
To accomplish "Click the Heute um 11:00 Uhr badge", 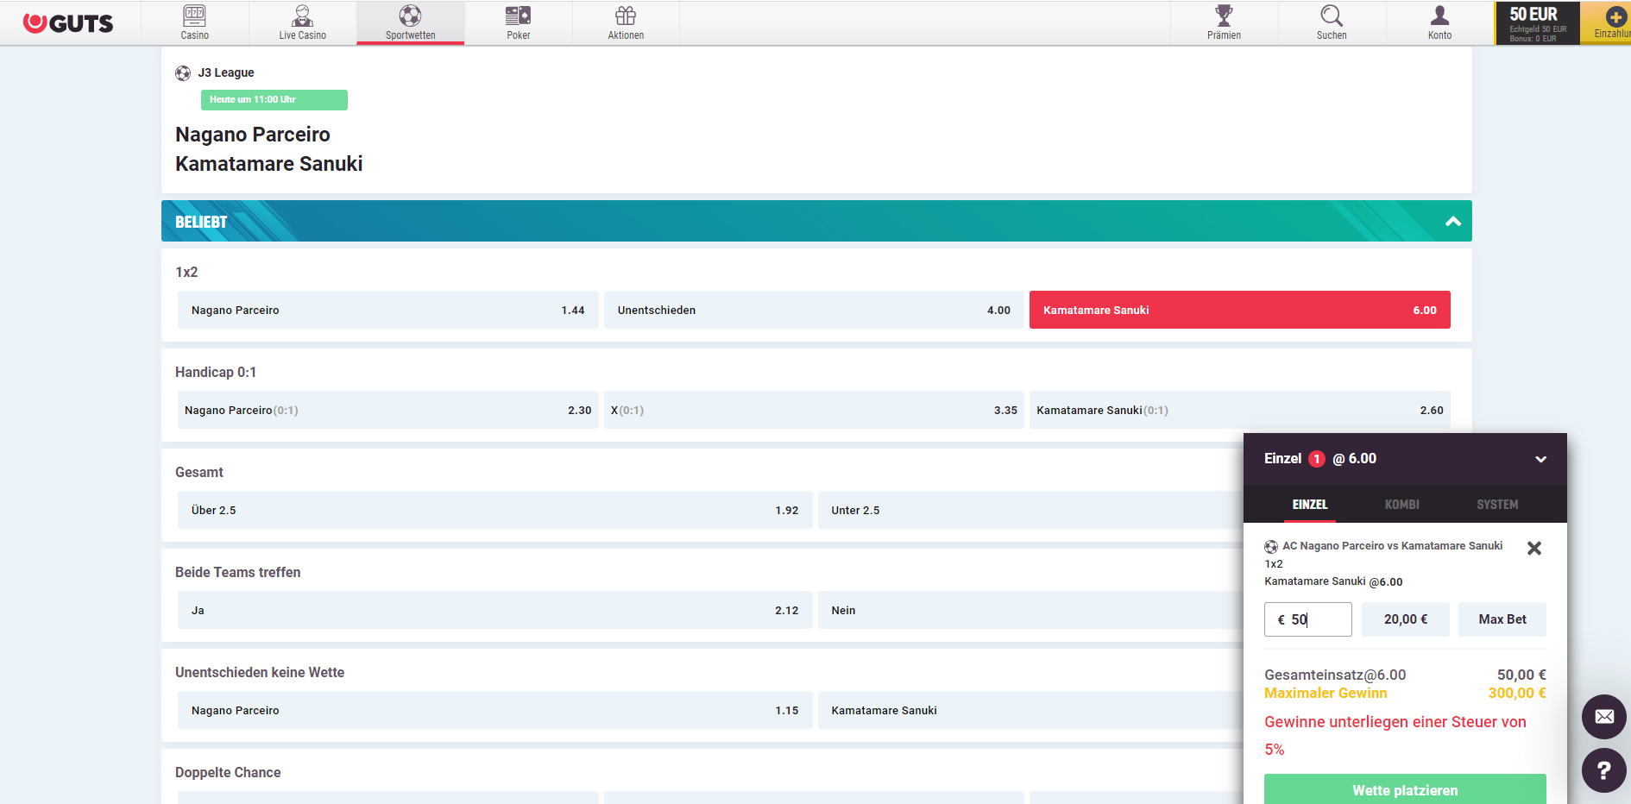I will pyautogui.click(x=274, y=100).
